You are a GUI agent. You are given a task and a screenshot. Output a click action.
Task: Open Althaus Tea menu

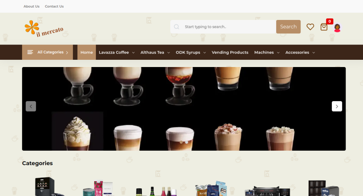point(152,53)
